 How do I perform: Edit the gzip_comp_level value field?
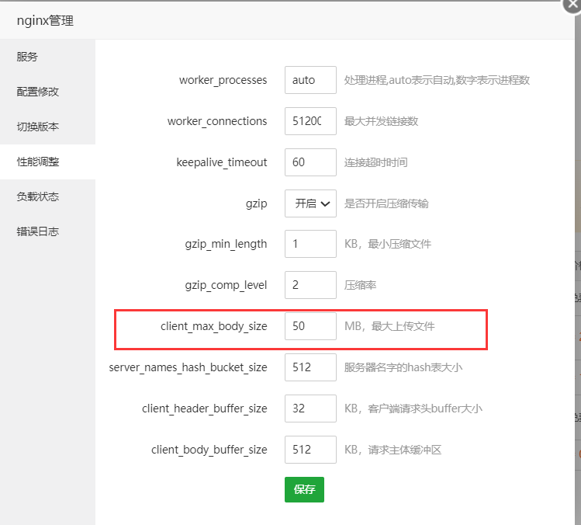[310, 285]
